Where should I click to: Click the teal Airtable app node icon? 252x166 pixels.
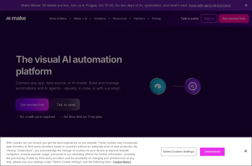pyautogui.click(x=158, y=86)
